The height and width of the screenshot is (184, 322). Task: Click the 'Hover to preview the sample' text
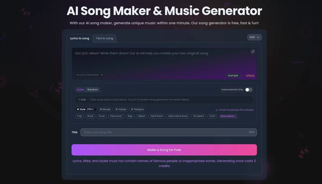pos(236,110)
